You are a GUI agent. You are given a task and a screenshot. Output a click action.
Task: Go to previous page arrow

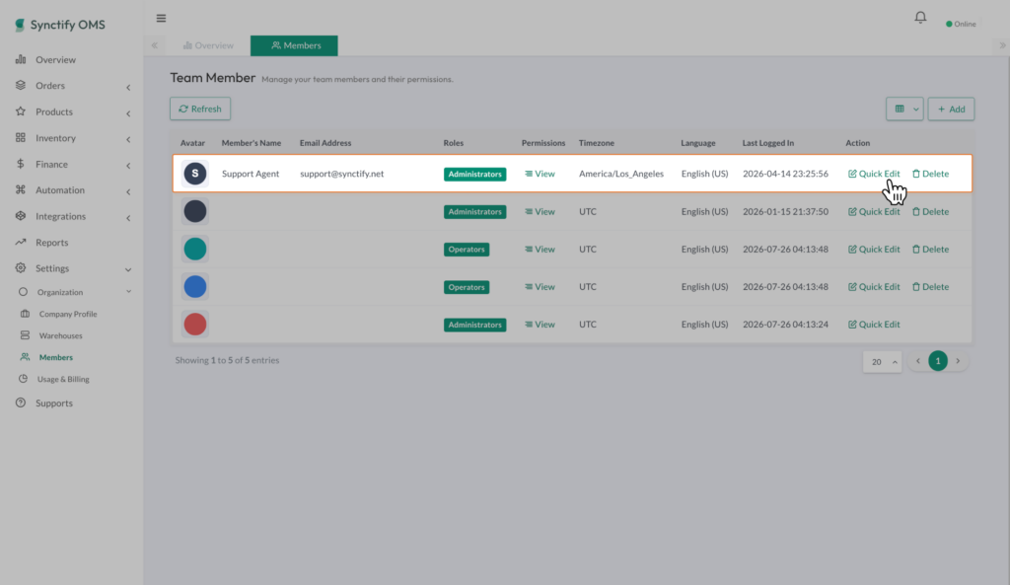(x=918, y=361)
